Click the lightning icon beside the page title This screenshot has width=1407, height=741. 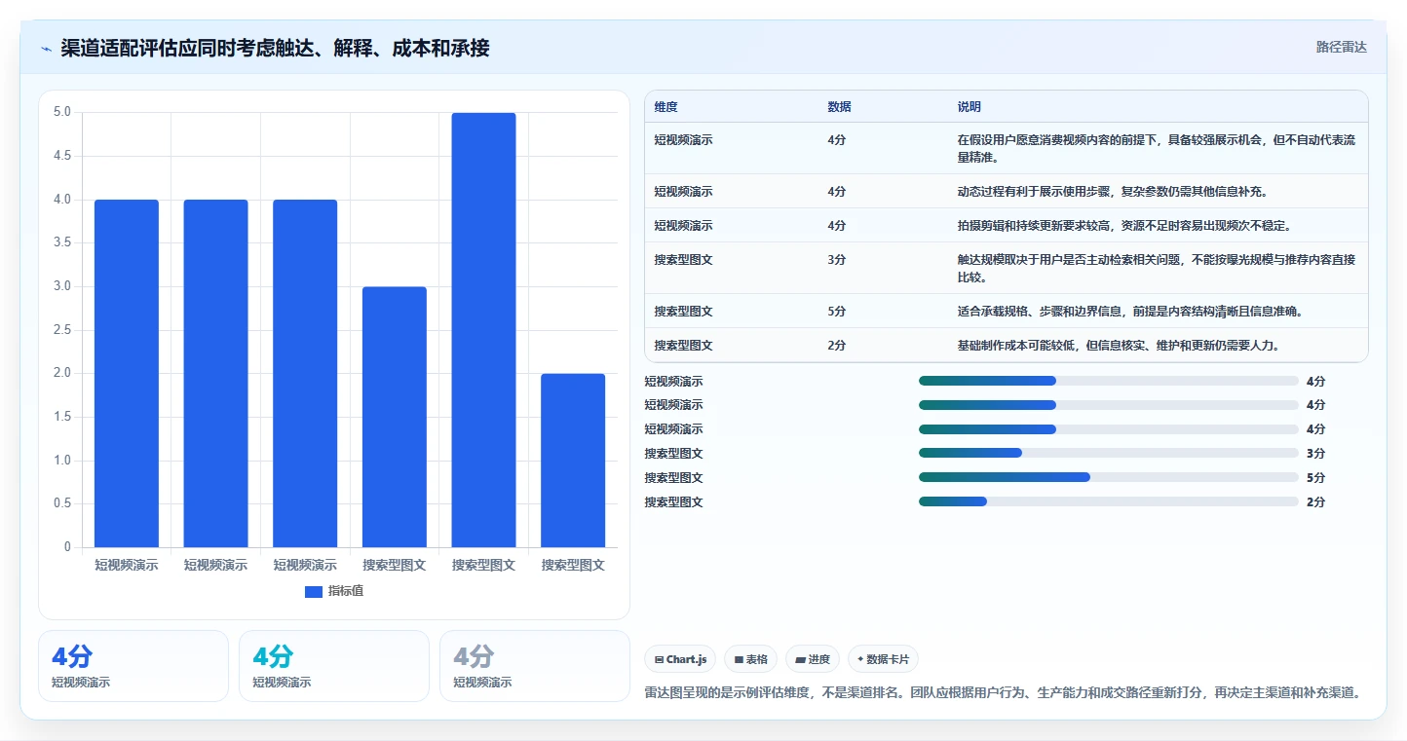pos(46,49)
